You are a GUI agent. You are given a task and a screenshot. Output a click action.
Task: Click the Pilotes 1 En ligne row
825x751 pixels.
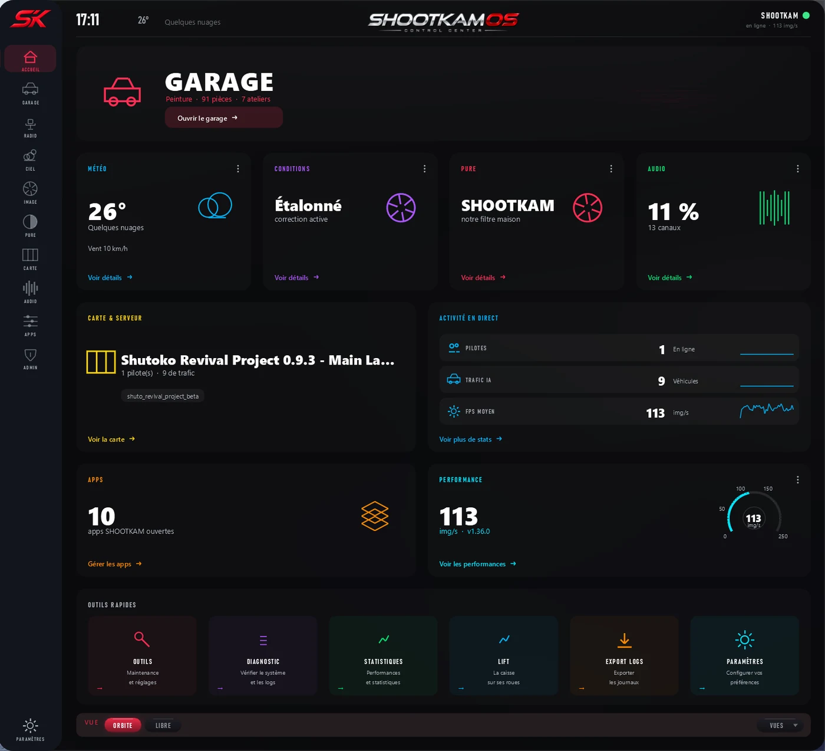coord(619,348)
